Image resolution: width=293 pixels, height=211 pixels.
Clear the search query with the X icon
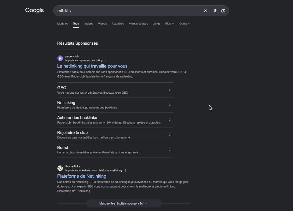[205, 11]
